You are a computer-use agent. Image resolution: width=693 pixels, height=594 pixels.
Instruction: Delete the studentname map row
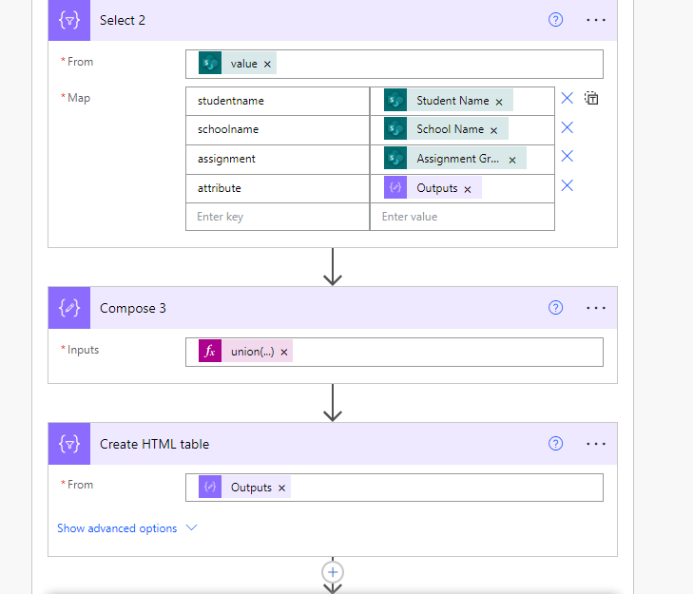click(x=567, y=98)
